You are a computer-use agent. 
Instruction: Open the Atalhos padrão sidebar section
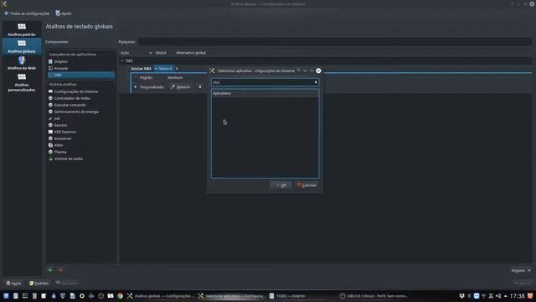coord(22,29)
